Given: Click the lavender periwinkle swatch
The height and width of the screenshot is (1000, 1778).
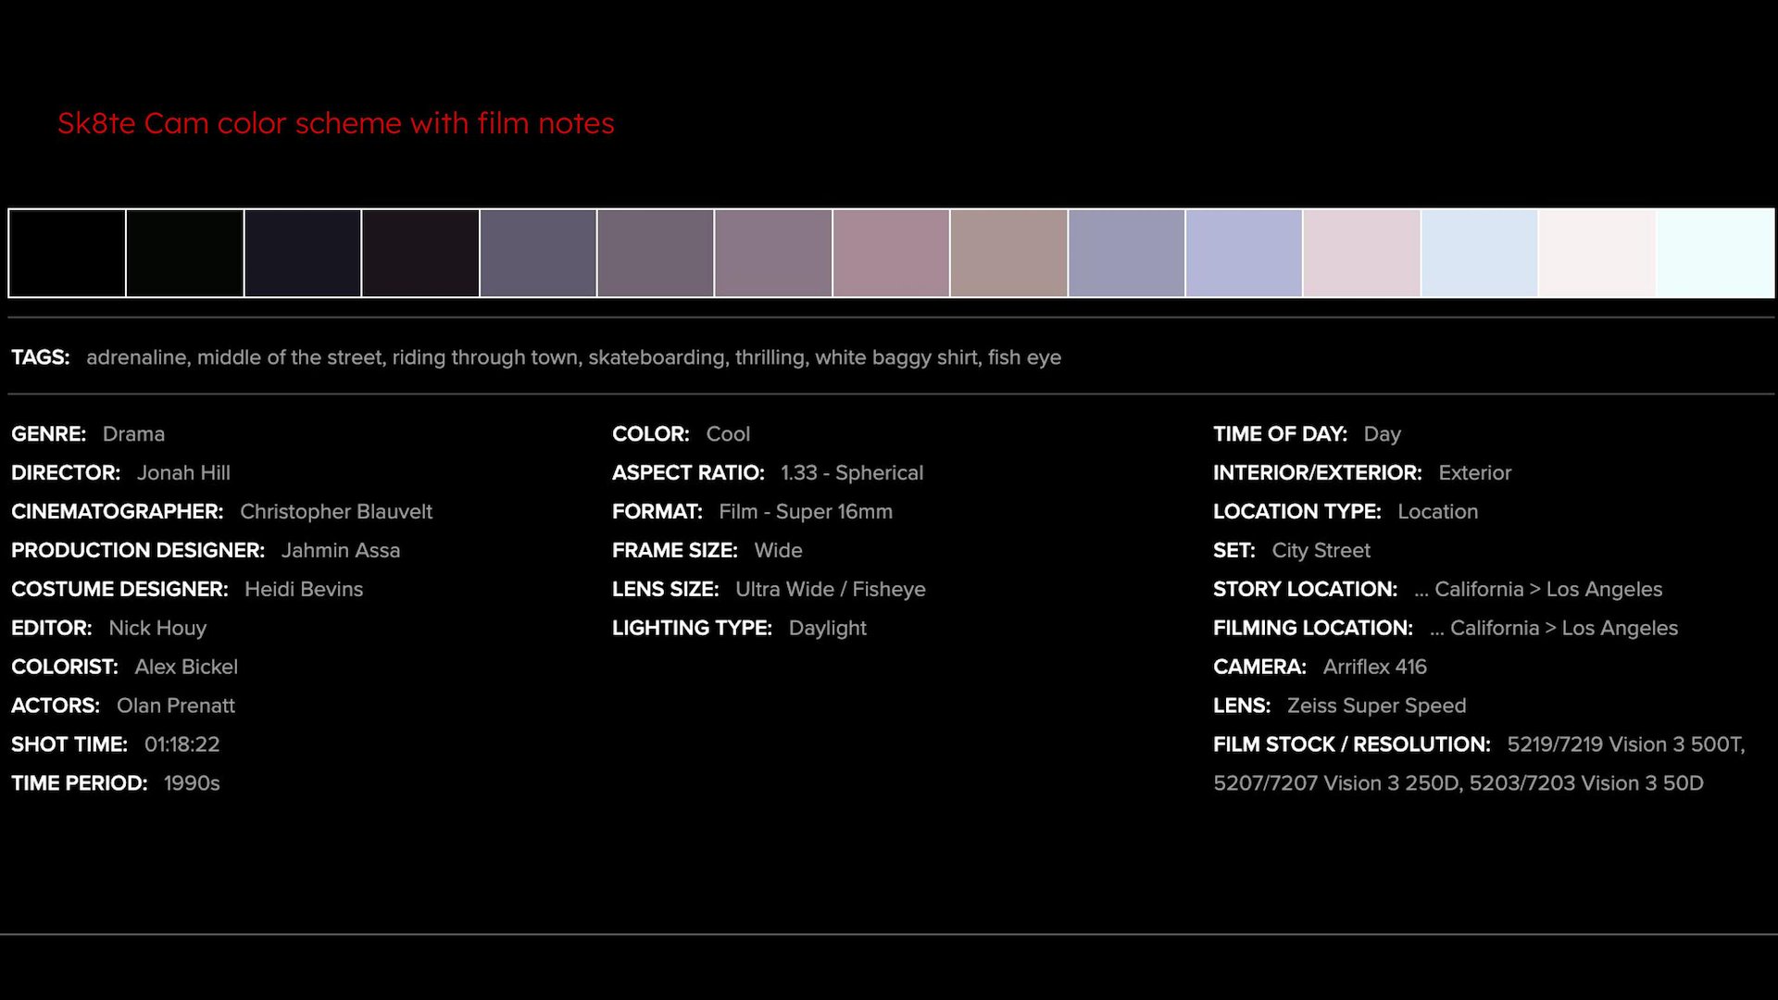Looking at the screenshot, I should coord(1244,253).
